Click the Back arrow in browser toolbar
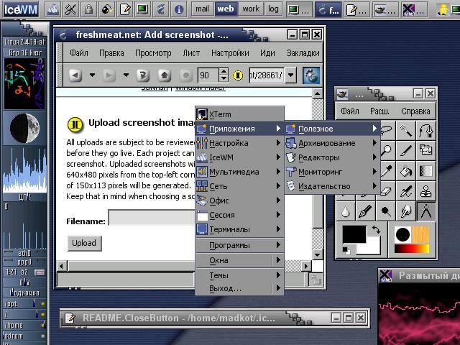Screen dimensions: 460x345 tap(75, 75)
